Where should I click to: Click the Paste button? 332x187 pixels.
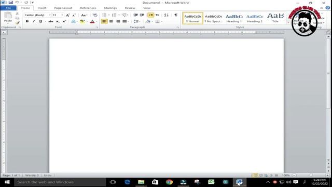[x=8, y=17]
